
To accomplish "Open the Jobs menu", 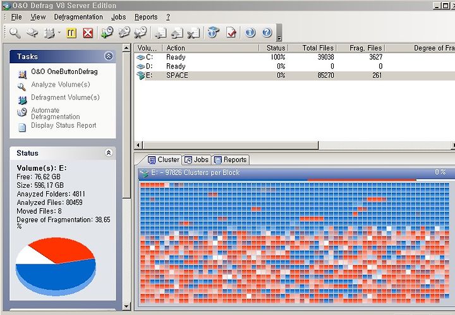I will [x=118, y=17].
